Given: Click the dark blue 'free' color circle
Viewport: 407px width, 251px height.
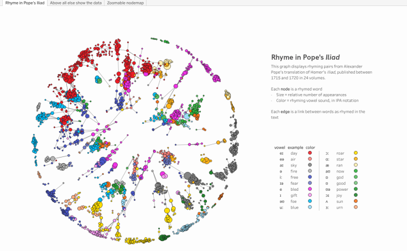Looking at the screenshot, I should tap(310, 177).
